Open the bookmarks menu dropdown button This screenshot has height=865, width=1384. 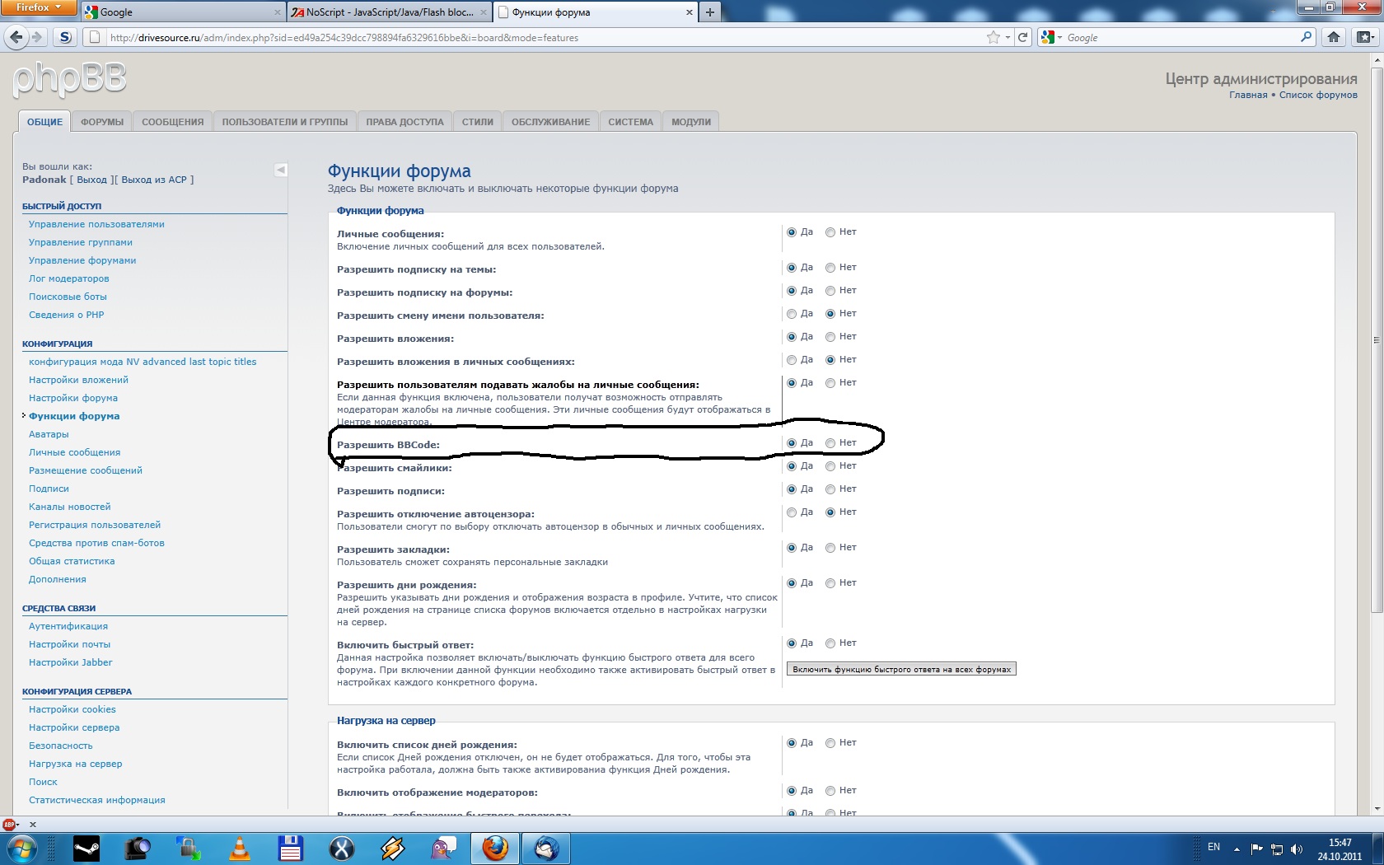click(1365, 37)
